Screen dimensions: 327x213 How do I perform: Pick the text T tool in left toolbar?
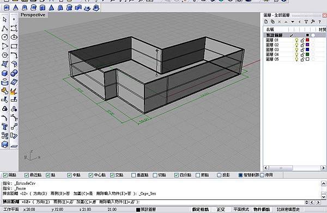pos(4,127)
